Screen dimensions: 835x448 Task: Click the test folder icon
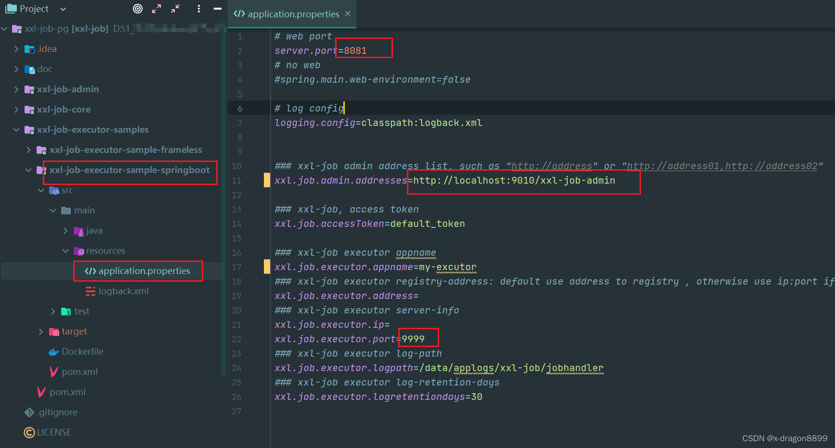tap(66, 311)
